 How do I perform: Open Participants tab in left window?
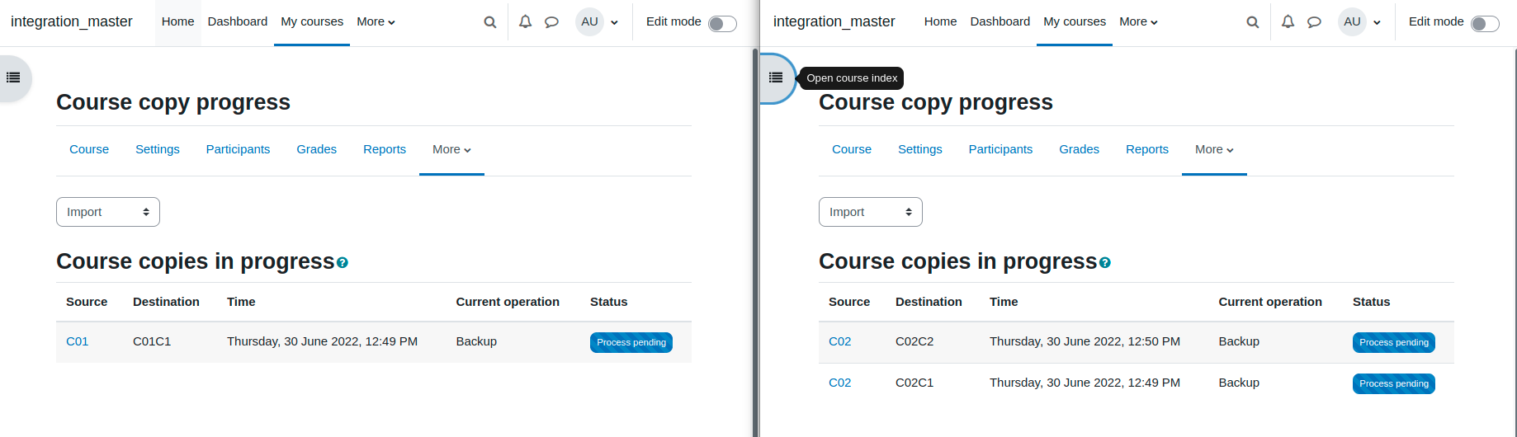tap(238, 150)
